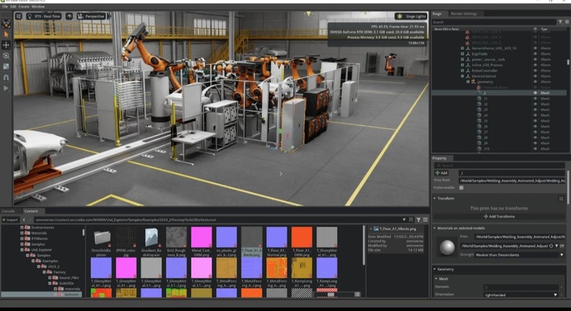Image resolution: width=571 pixels, height=311 pixels.
Task: Expand the Source_Files folder in content tree
Action: coord(50,278)
